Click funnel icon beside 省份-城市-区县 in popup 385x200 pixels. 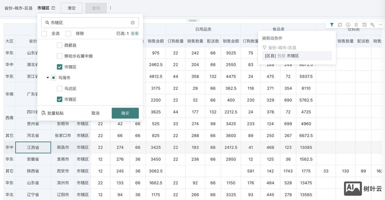point(264,48)
